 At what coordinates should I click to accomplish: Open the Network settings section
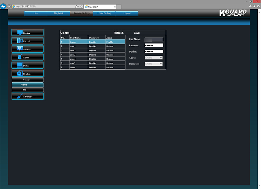tap(28, 49)
